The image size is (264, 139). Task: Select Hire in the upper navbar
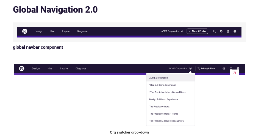(x=52, y=31)
